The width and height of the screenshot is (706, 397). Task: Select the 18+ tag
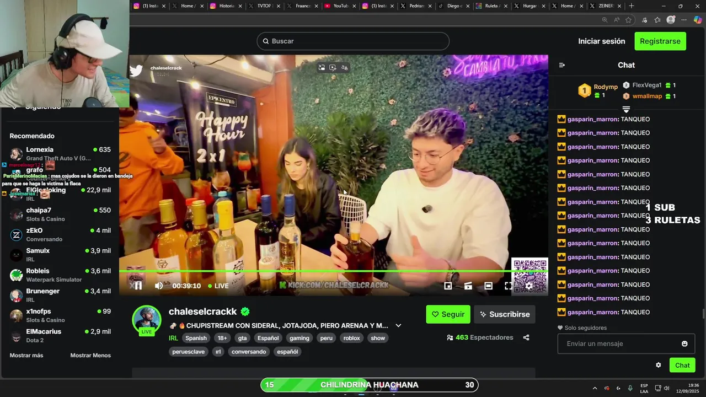click(222, 338)
